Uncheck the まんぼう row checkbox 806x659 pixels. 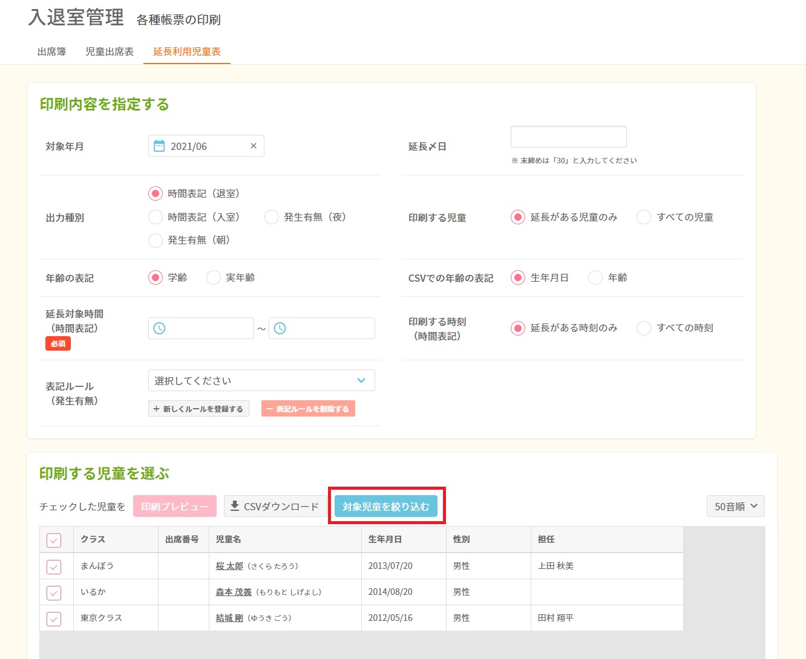click(x=54, y=566)
